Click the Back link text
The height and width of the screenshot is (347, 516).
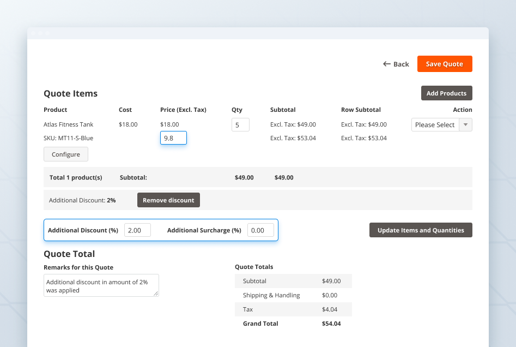tap(401, 64)
